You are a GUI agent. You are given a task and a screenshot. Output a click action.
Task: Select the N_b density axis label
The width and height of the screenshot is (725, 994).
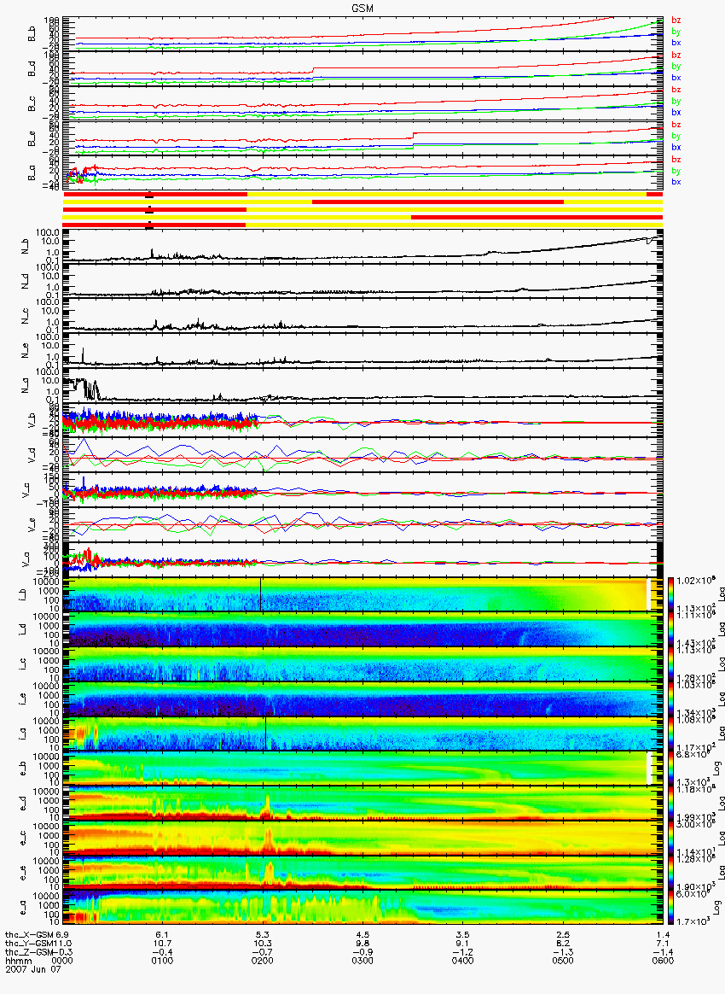tap(26, 247)
